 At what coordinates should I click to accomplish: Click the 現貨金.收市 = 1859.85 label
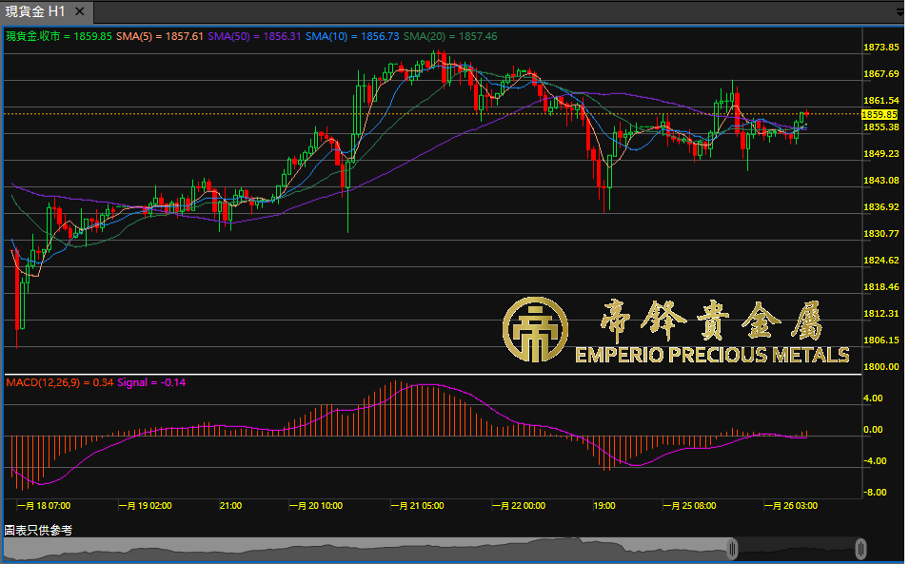[59, 36]
